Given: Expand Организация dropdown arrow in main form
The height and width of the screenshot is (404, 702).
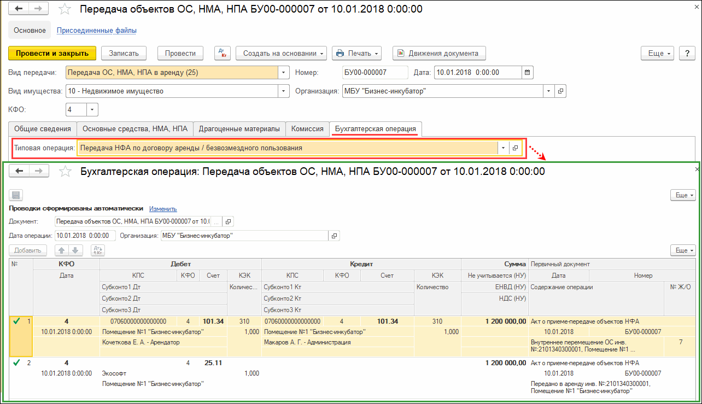Looking at the screenshot, I should pyautogui.click(x=548, y=91).
